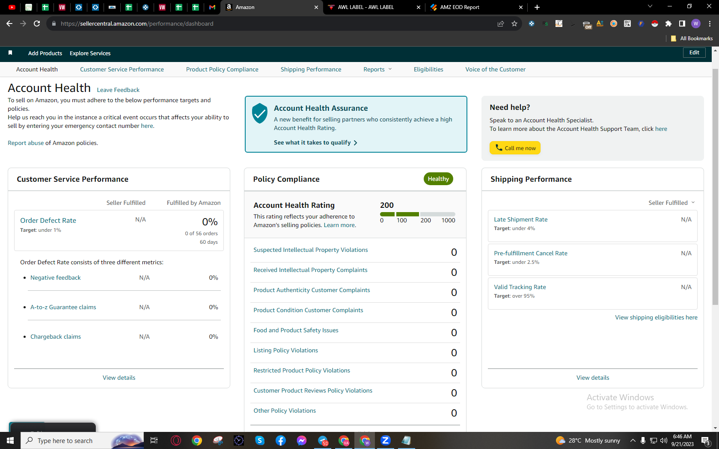Open a new browser tab
Image resolution: width=719 pixels, height=449 pixels.
[537, 7]
